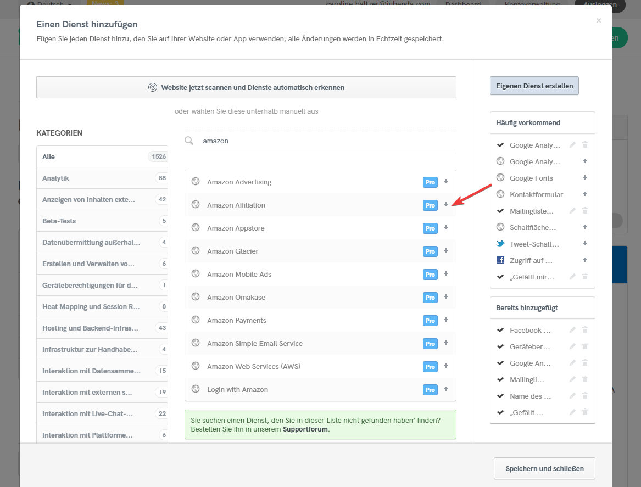Click checkmark next to „Gefällt mir" in Häufig vorkommend

(500, 277)
